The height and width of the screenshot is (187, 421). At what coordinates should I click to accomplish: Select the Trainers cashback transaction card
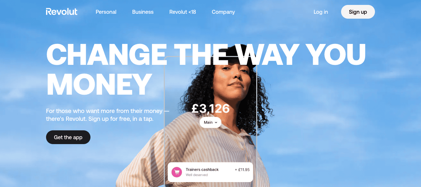tap(210, 172)
